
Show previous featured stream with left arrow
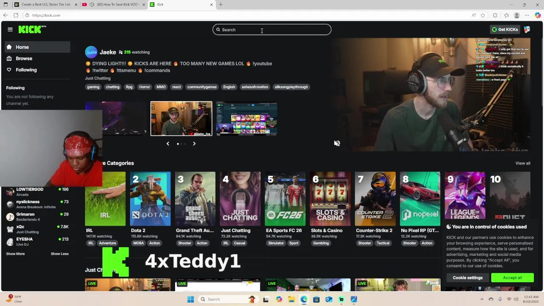pos(168,144)
